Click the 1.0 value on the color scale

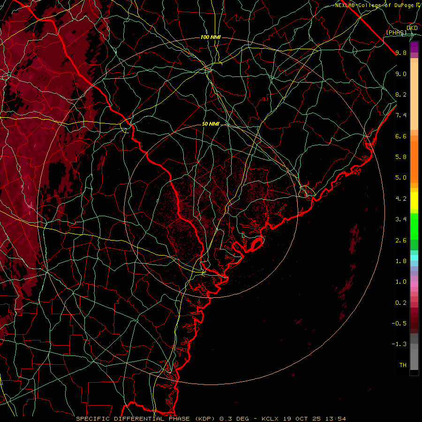(401, 282)
